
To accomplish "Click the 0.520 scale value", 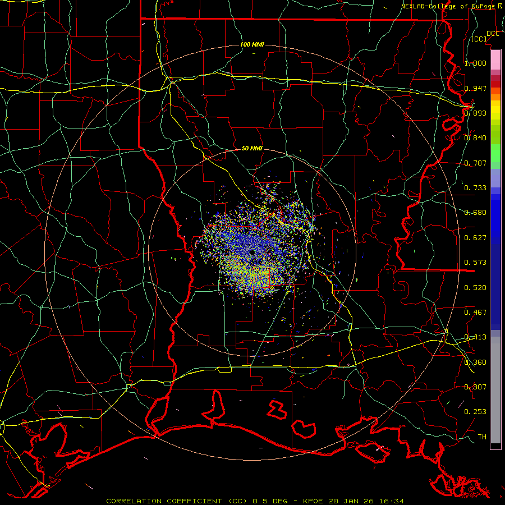I will point(475,287).
